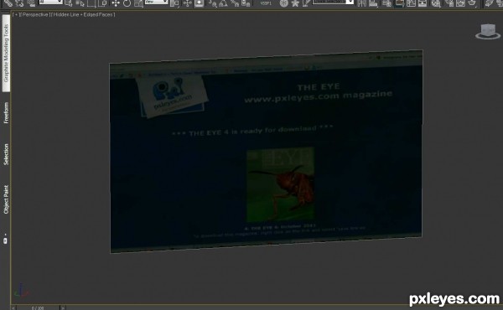This screenshot has width=503, height=310.
Task: Toggle the Spinner Snap button
Action: tap(246, 3)
